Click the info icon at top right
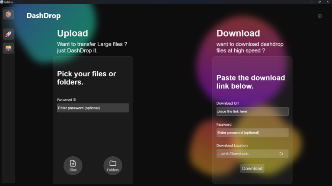This screenshot has height=186, width=332. coord(320,16)
